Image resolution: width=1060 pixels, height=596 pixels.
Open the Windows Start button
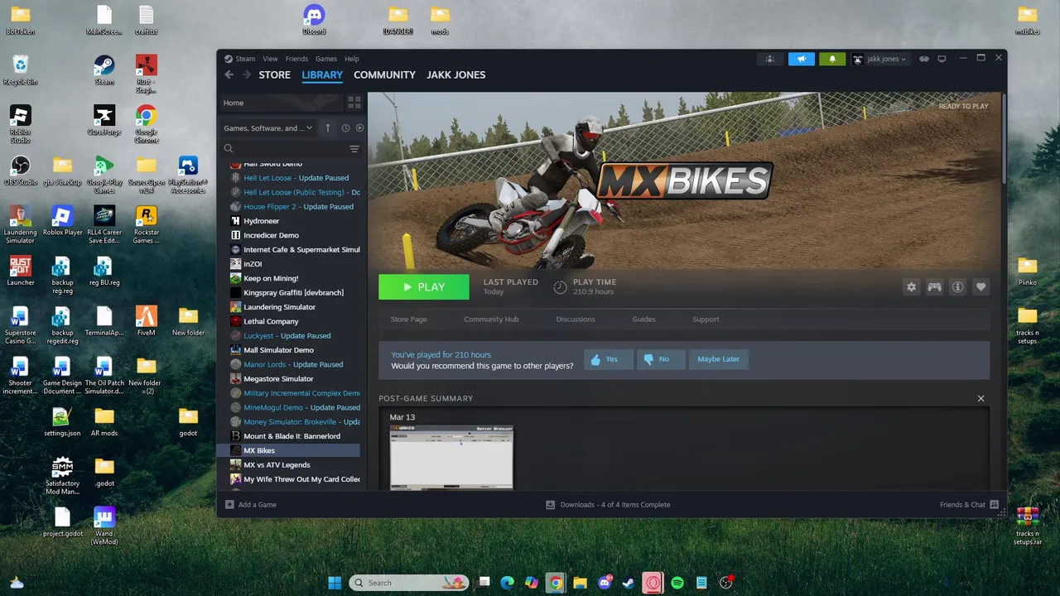coord(335,583)
